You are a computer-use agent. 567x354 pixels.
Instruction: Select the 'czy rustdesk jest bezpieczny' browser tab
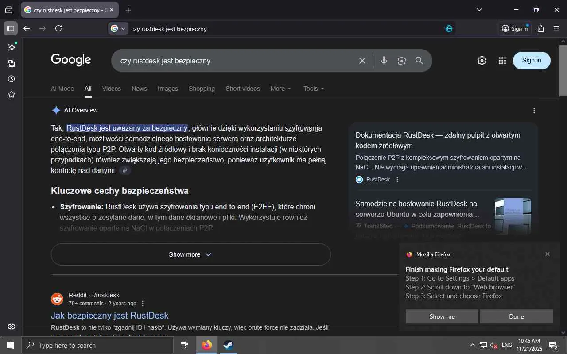[x=70, y=10]
